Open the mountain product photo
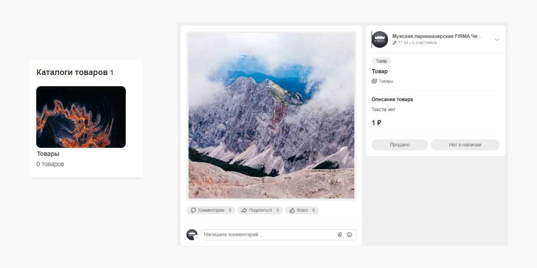The image size is (537, 268). pos(271,115)
